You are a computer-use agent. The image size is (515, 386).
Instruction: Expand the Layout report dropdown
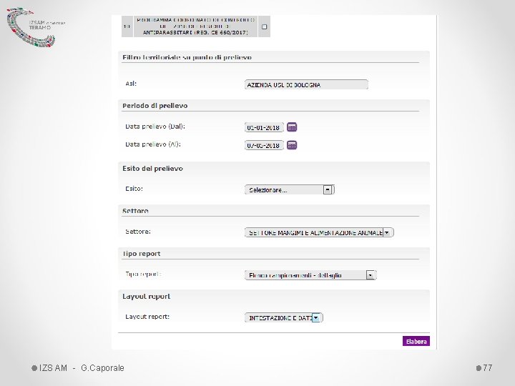316,317
